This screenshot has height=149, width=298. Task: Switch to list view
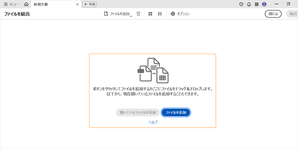pyautogui.click(x=160, y=14)
